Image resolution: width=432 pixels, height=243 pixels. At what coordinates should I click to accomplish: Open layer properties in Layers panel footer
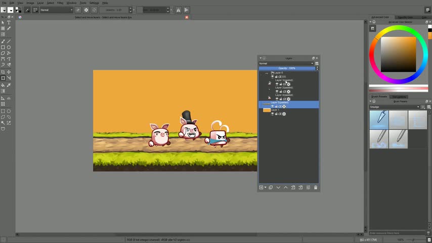point(308,187)
